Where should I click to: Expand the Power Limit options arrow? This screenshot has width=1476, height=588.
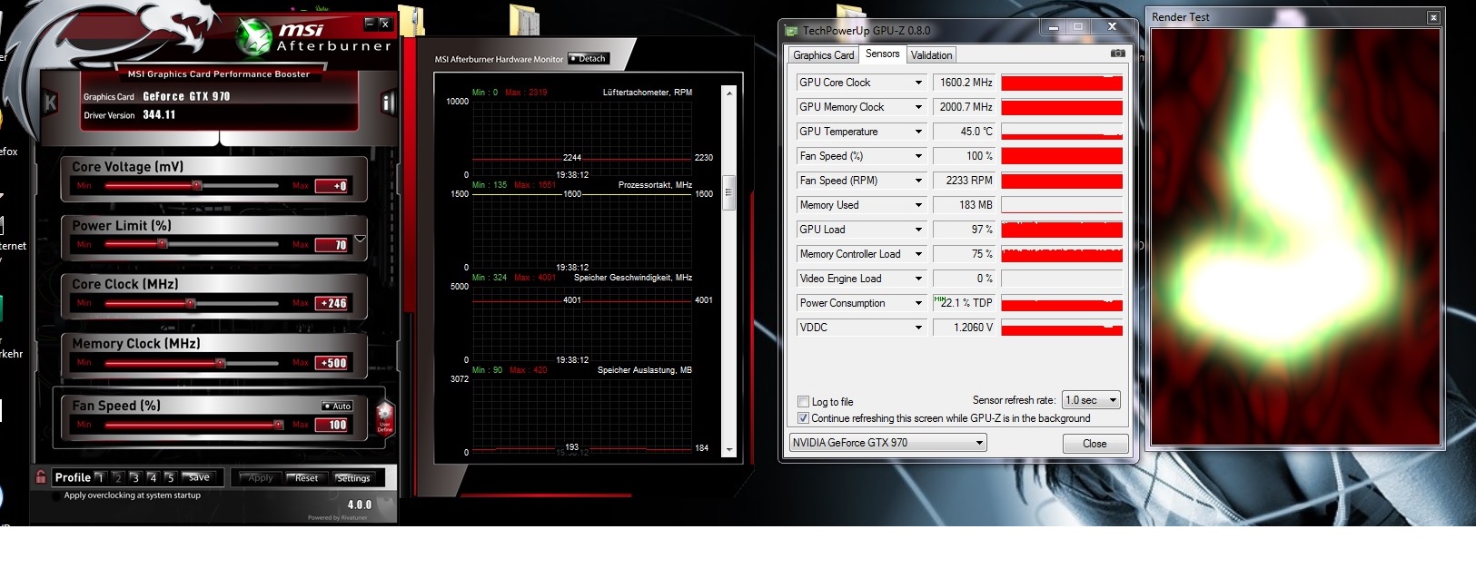pyautogui.click(x=361, y=240)
